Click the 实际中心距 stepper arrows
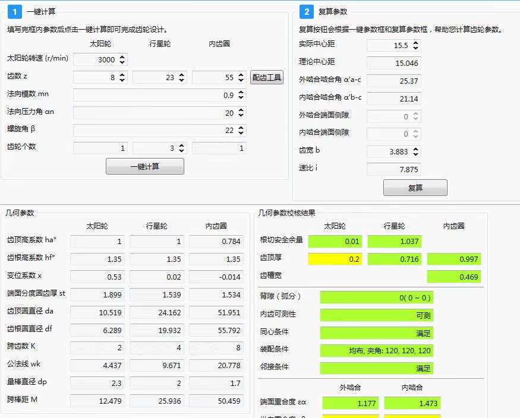Viewport: 520px width, 418px height. point(415,45)
